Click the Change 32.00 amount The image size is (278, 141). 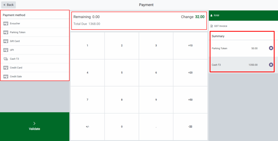(192, 17)
